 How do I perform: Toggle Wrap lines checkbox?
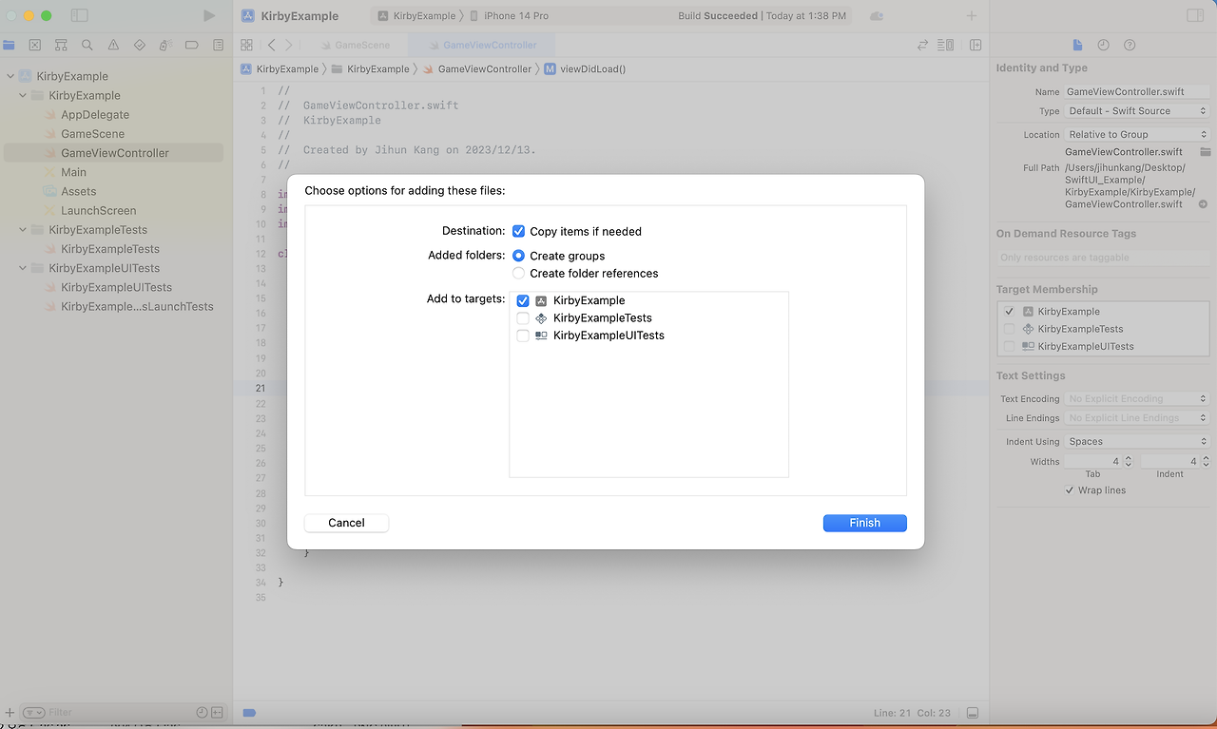1070,490
